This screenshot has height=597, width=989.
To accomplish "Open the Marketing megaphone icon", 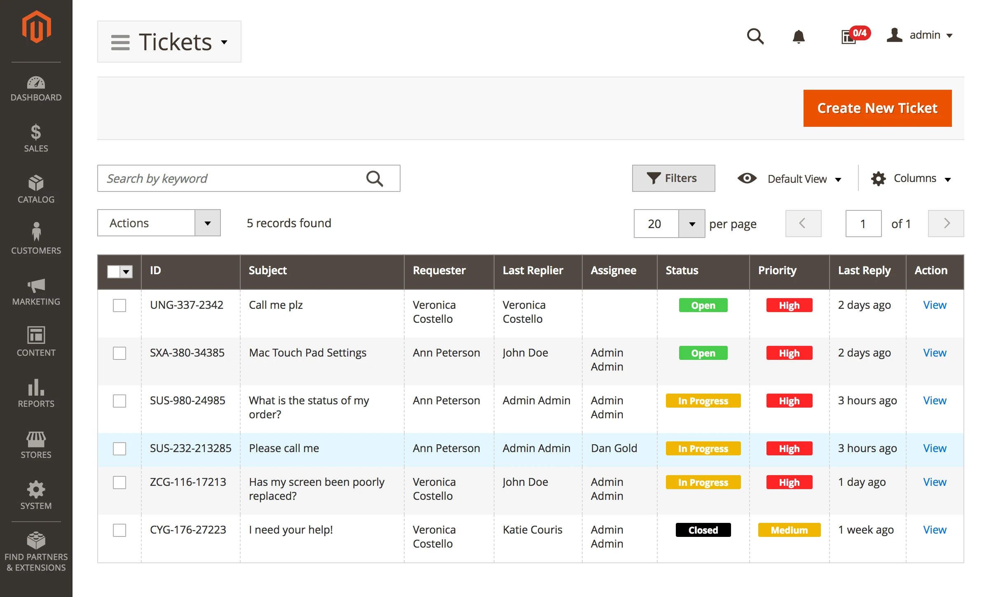I will click(x=36, y=286).
